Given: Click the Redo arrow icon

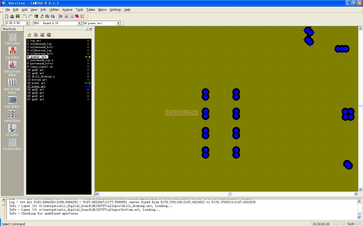Looking at the screenshot, I should click(x=30, y=16).
